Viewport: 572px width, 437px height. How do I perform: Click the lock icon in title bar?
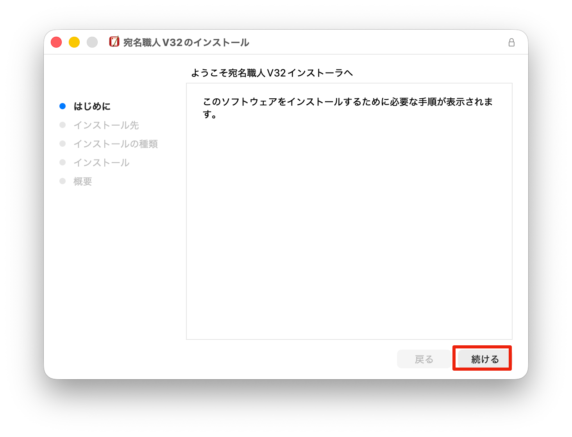[x=511, y=43]
